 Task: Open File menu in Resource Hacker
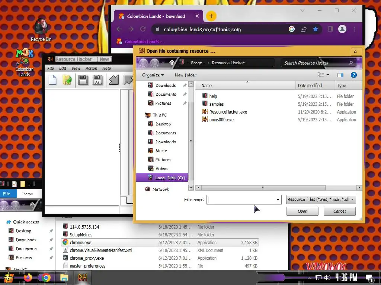pyautogui.click(x=51, y=68)
